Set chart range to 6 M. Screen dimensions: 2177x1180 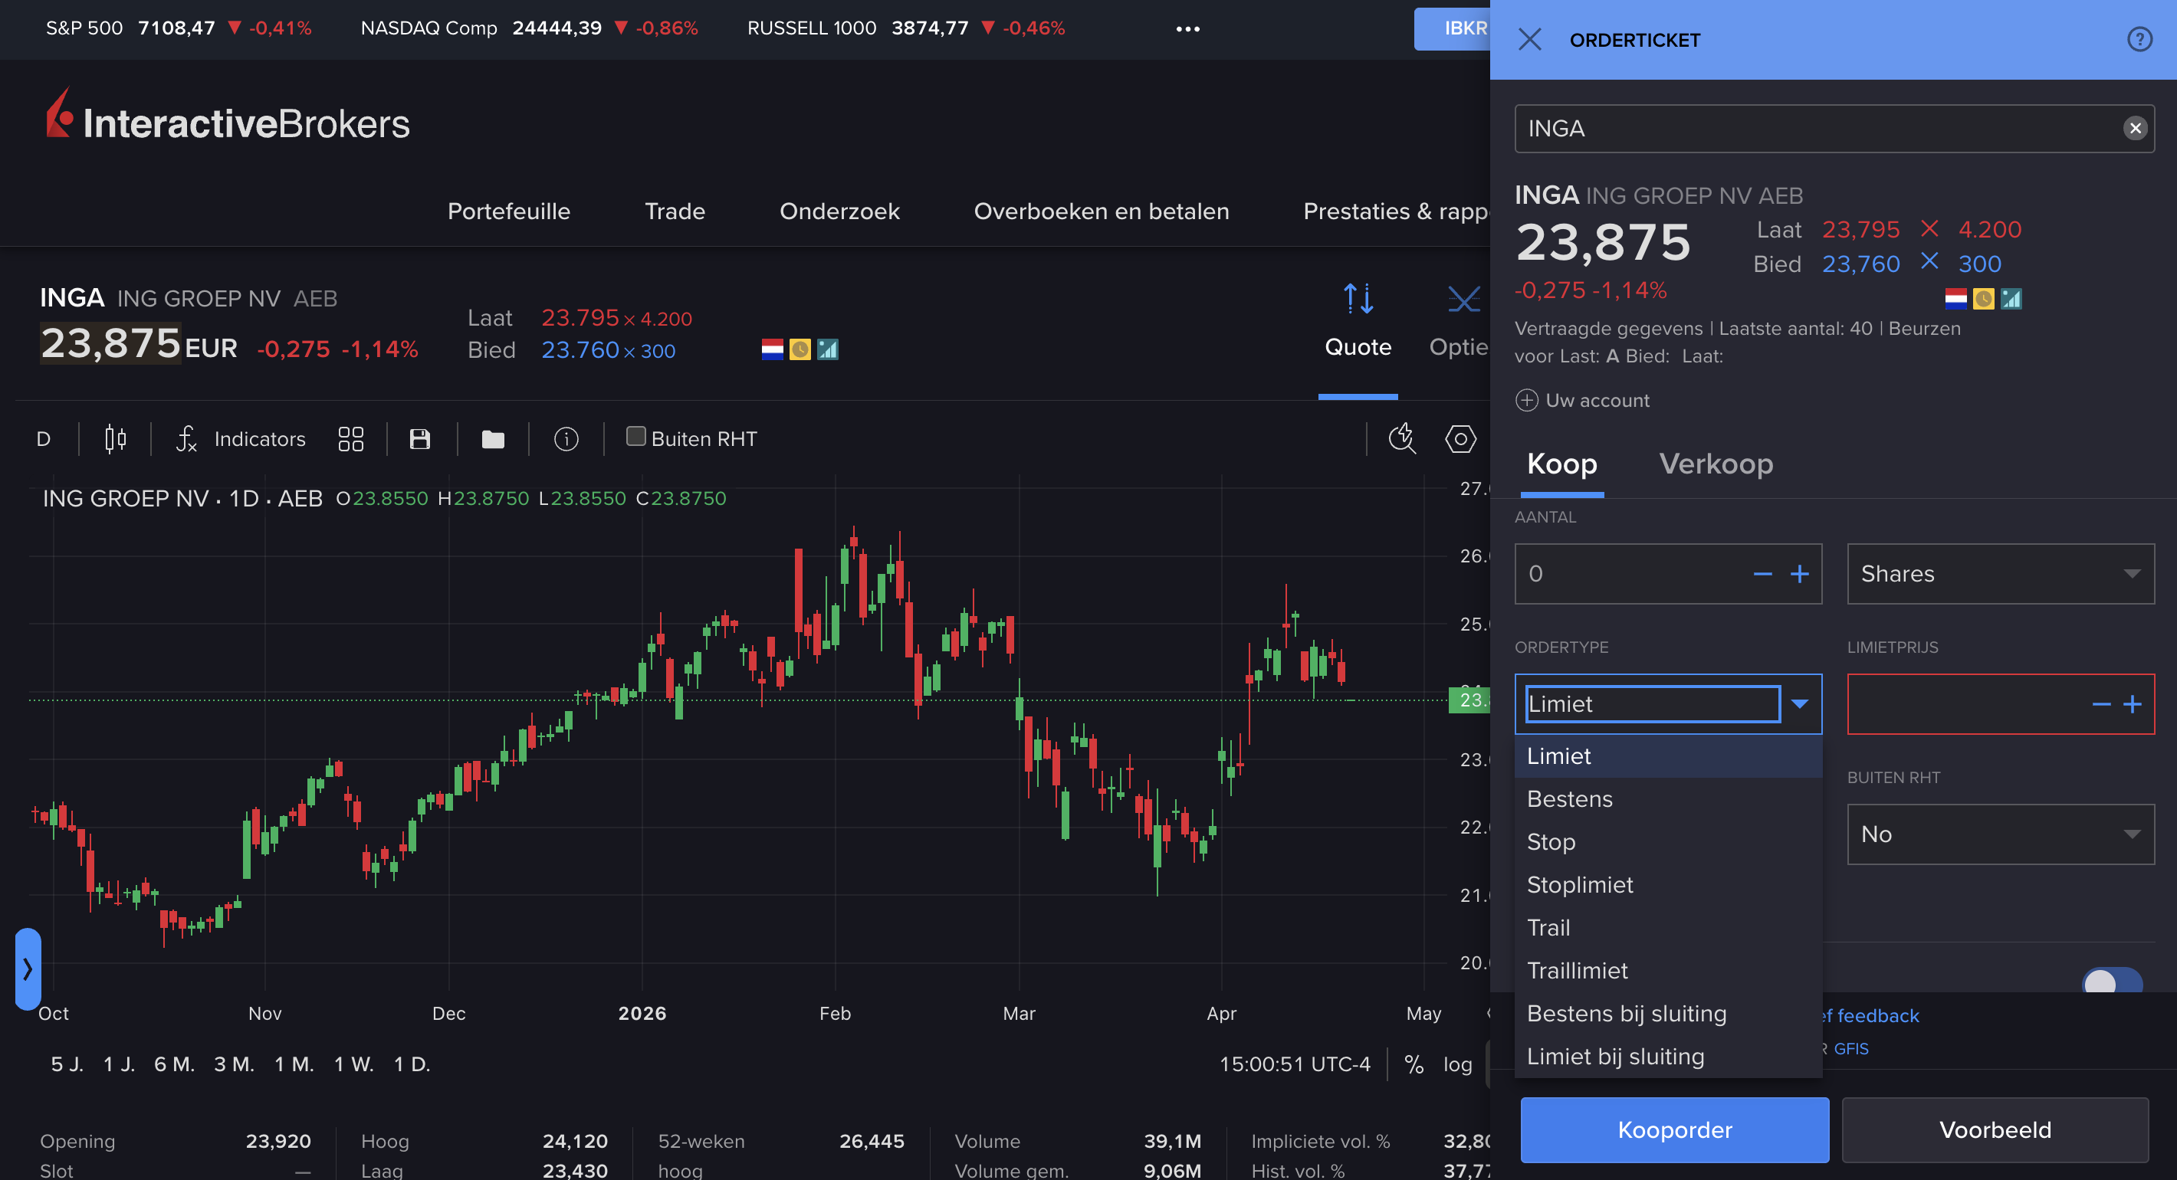(174, 1064)
